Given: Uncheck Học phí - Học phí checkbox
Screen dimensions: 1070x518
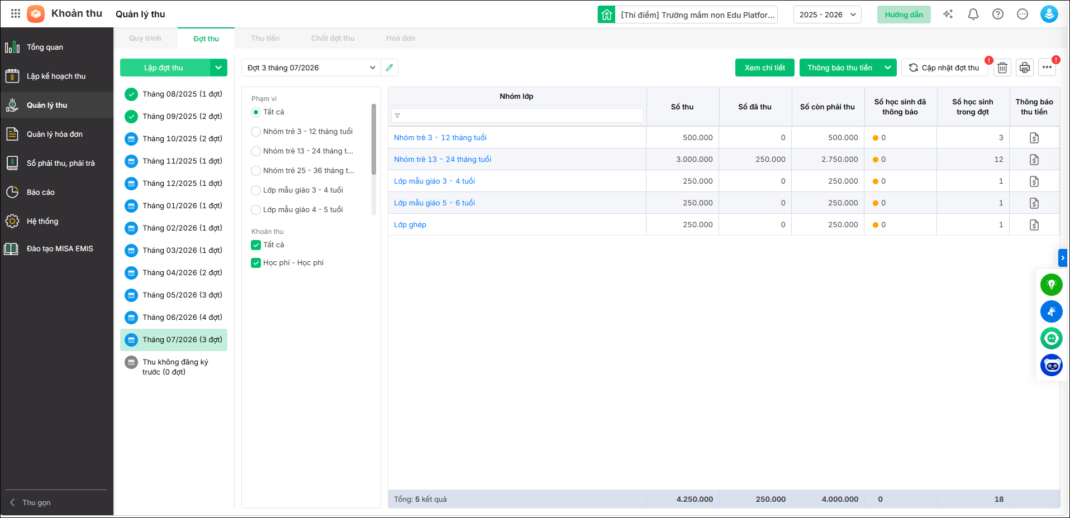Looking at the screenshot, I should tap(256, 263).
